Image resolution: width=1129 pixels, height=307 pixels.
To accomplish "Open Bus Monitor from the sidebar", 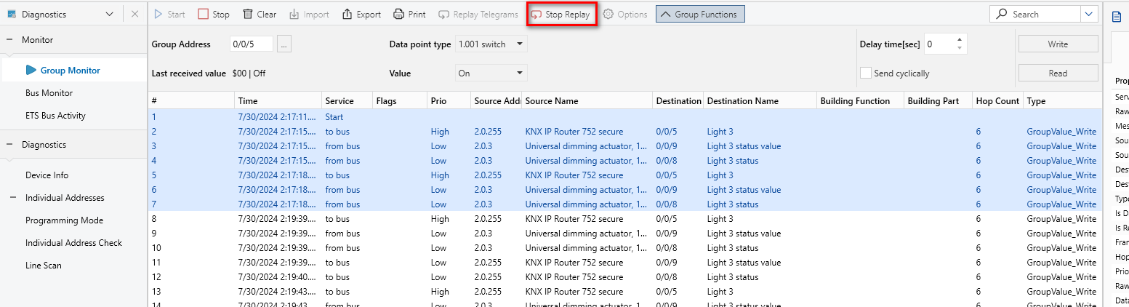I will click(x=49, y=93).
